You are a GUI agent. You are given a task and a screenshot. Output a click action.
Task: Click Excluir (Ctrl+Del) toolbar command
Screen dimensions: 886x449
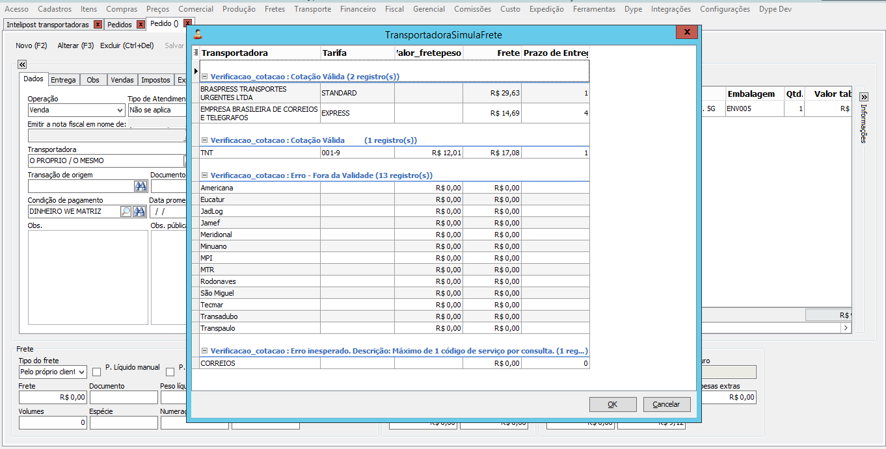pyautogui.click(x=127, y=45)
